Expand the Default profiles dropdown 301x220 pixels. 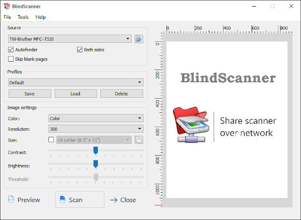click(x=76, y=82)
